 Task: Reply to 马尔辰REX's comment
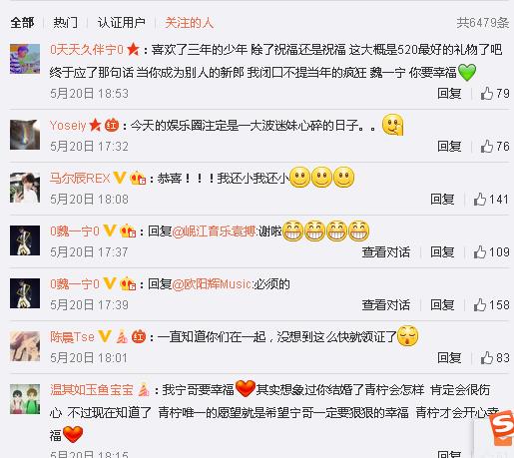(x=442, y=200)
